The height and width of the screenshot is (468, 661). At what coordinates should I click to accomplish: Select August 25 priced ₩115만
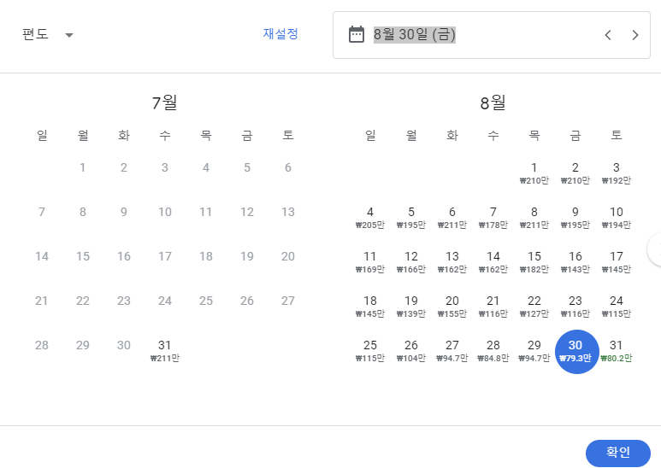370,351
